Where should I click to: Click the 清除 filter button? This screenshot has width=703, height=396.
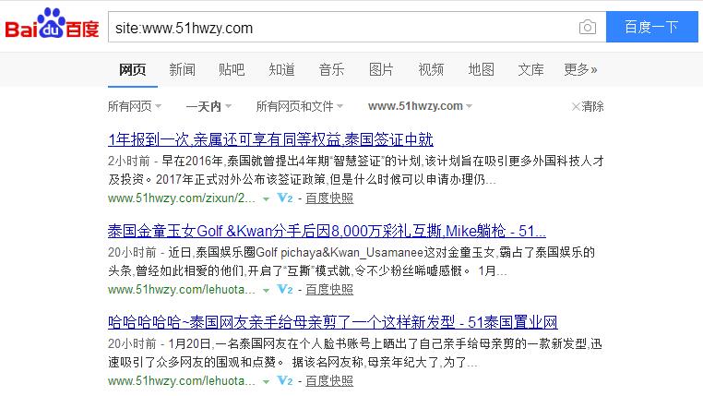coord(588,106)
